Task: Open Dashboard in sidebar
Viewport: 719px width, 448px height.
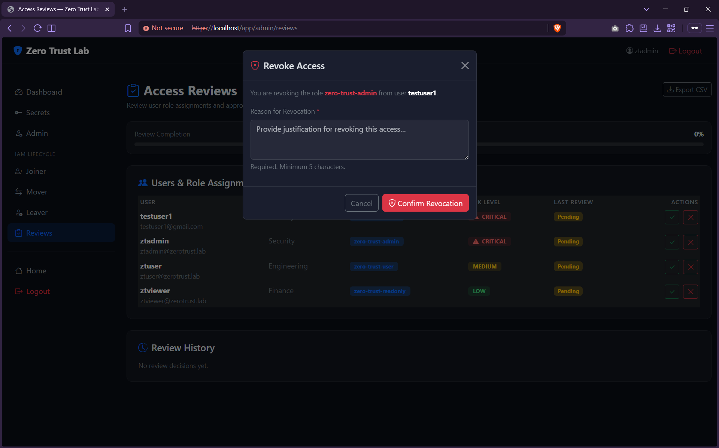Action: pos(44,92)
